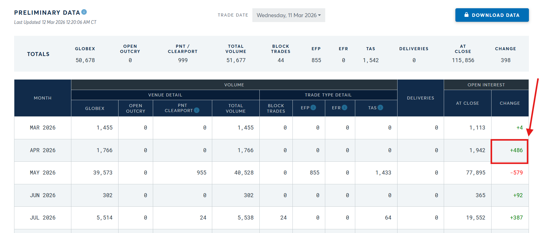This screenshot has width=539, height=233.
Task: Select the MAR 2026 row label
Action: coord(43,128)
